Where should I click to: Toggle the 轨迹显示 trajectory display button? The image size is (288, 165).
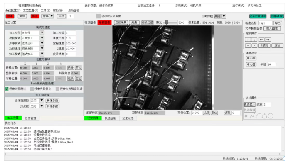coord(249,104)
